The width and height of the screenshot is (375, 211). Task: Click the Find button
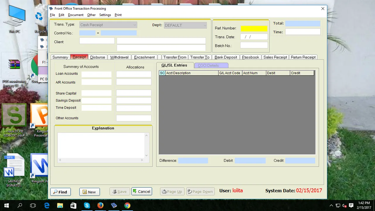(x=60, y=192)
